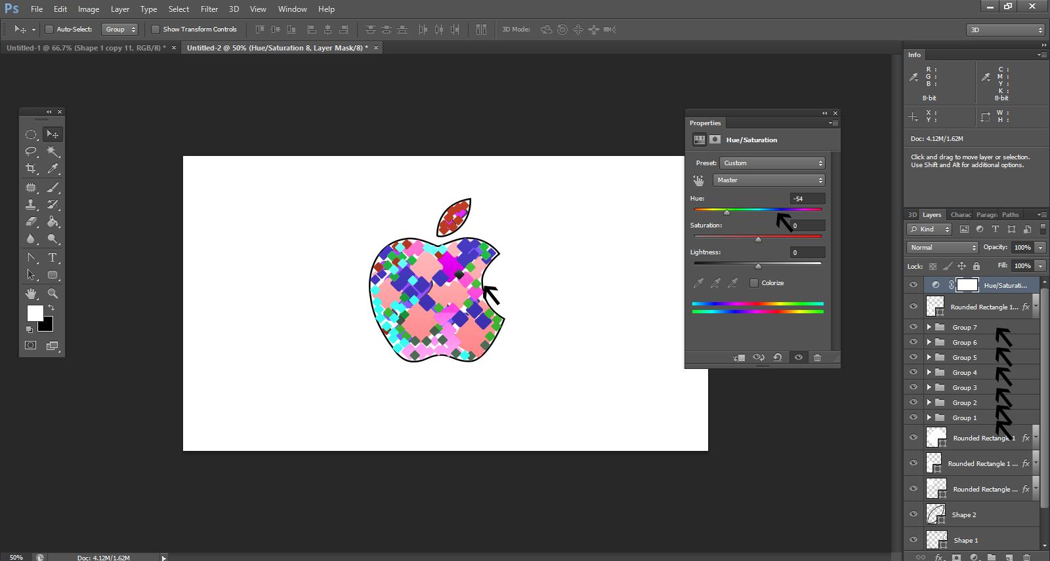Click the Hue value input field
Image resolution: width=1050 pixels, height=561 pixels.
(x=808, y=199)
